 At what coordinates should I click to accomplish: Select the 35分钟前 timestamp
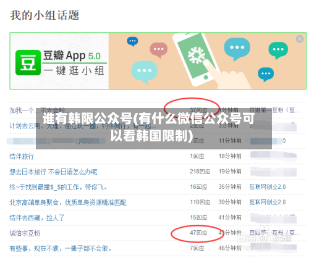230,187
